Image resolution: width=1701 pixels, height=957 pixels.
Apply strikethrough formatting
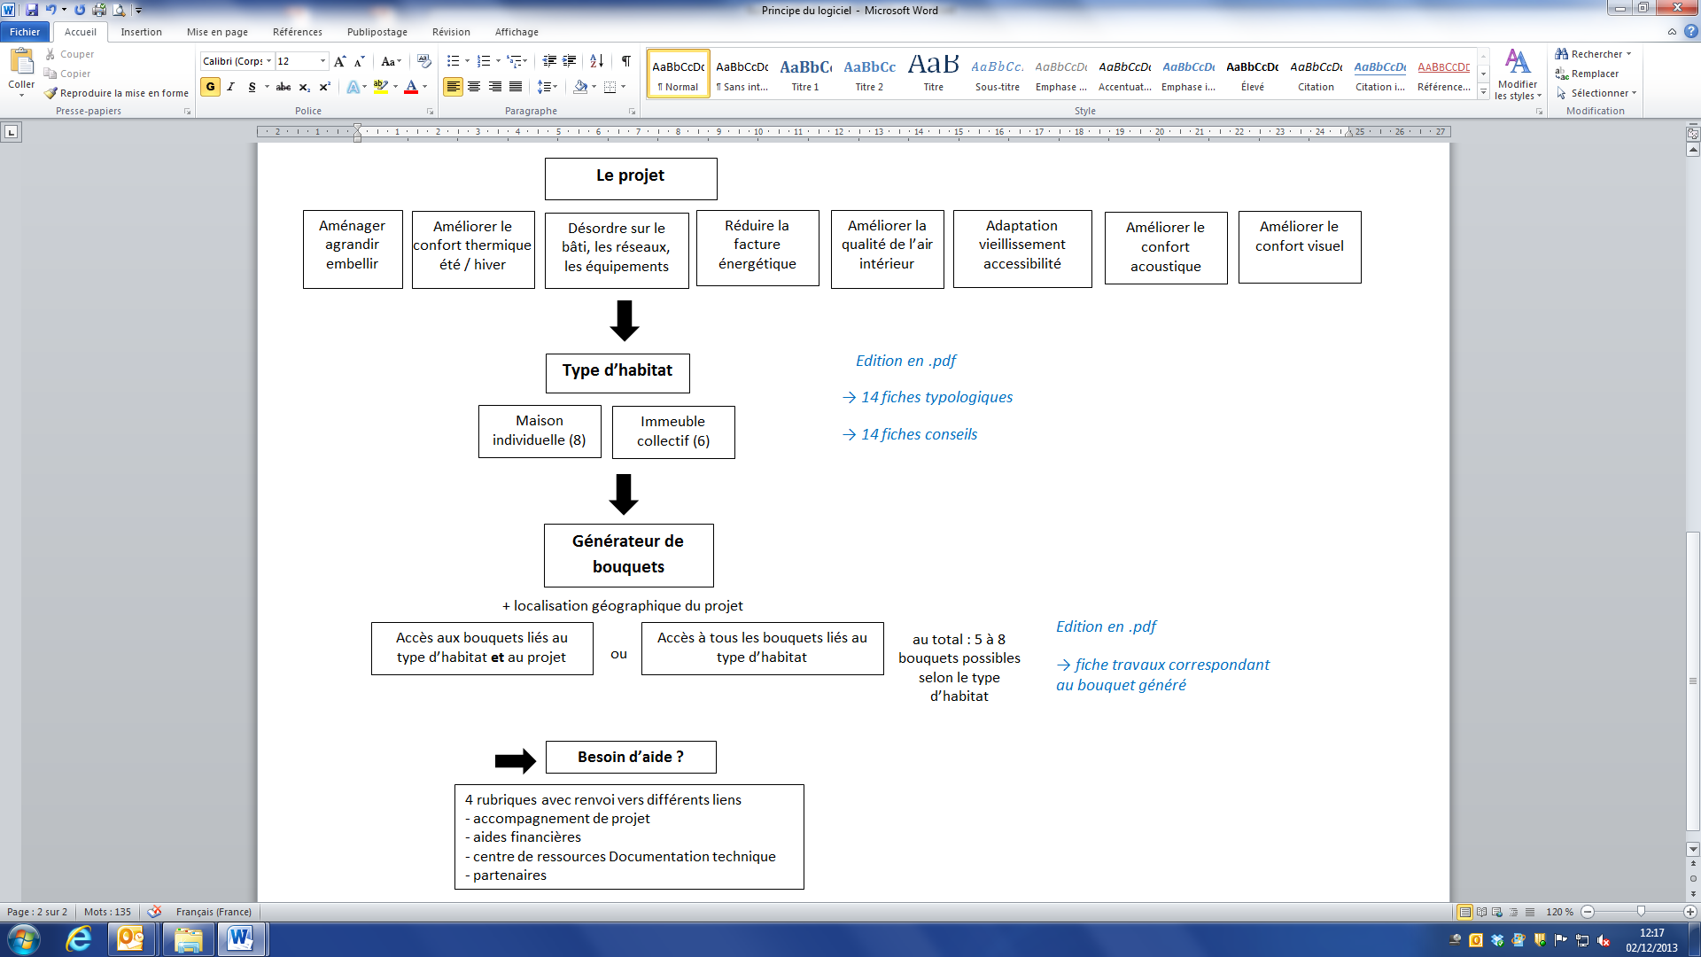coord(283,87)
